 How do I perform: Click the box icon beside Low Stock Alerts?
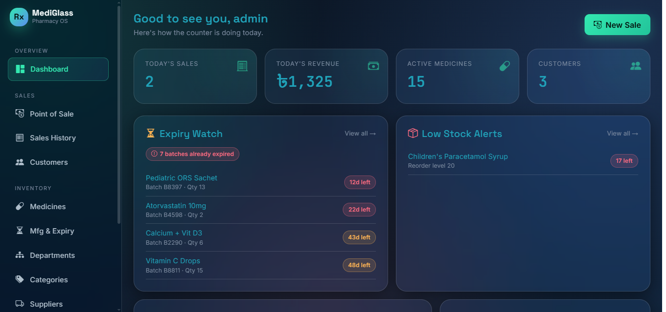[413, 134]
